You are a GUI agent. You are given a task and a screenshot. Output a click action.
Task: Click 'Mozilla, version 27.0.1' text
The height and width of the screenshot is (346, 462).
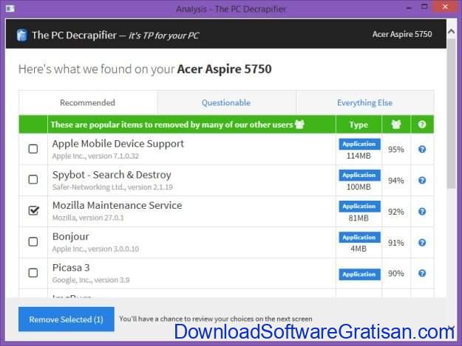88,218
